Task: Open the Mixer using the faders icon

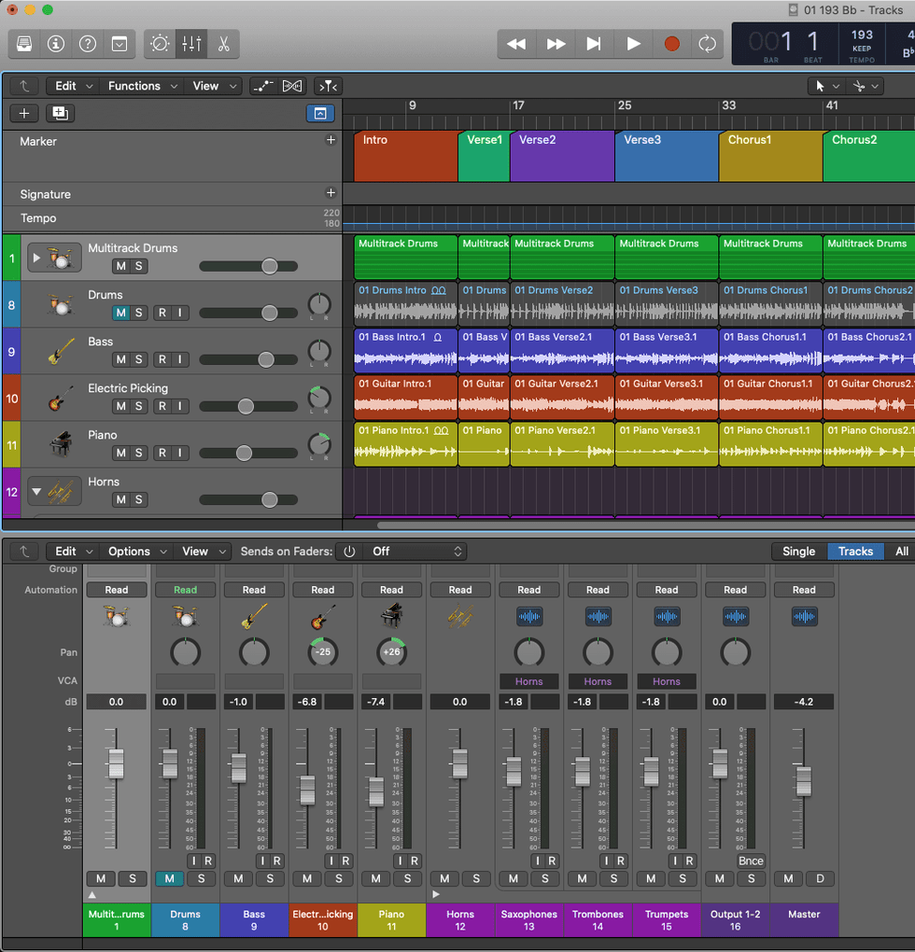Action: point(191,44)
